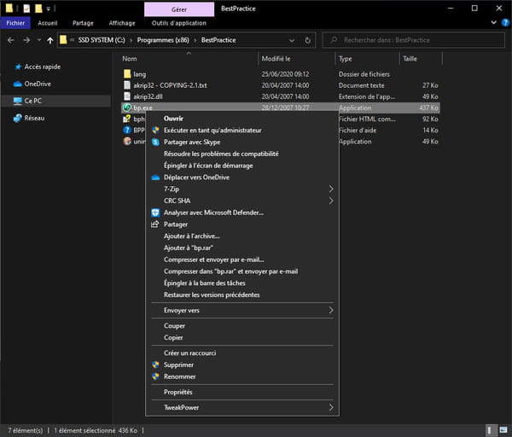Select Ce PC in navigation pane

(x=56, y=101)
